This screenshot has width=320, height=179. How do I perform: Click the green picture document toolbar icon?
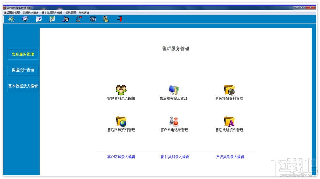click(x=52, y=19)
